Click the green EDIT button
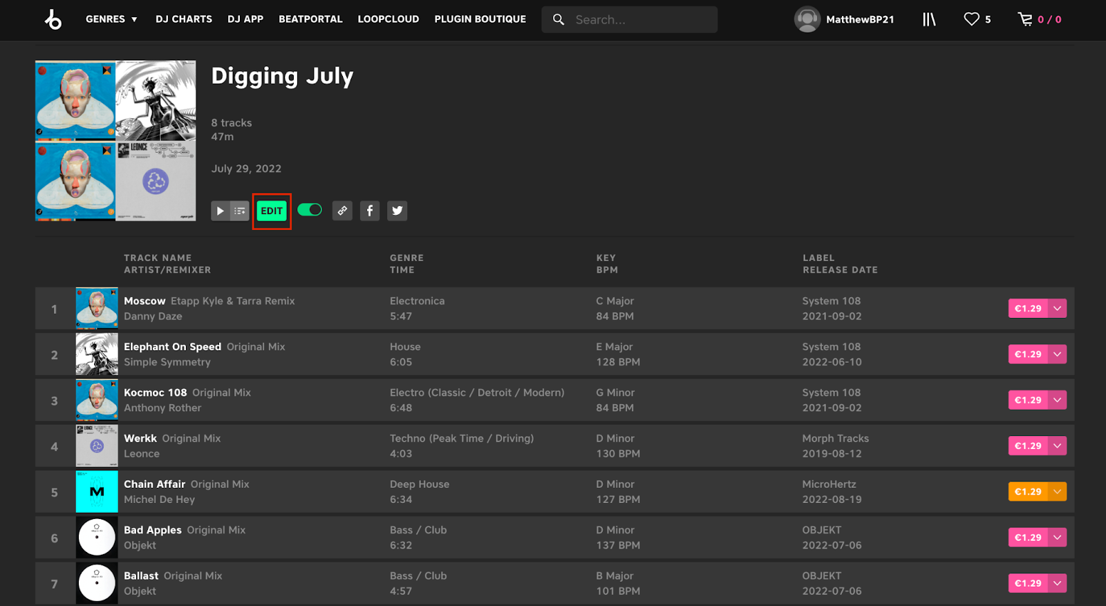This screenshot has width=1106, height=606. tap(272, 211)
